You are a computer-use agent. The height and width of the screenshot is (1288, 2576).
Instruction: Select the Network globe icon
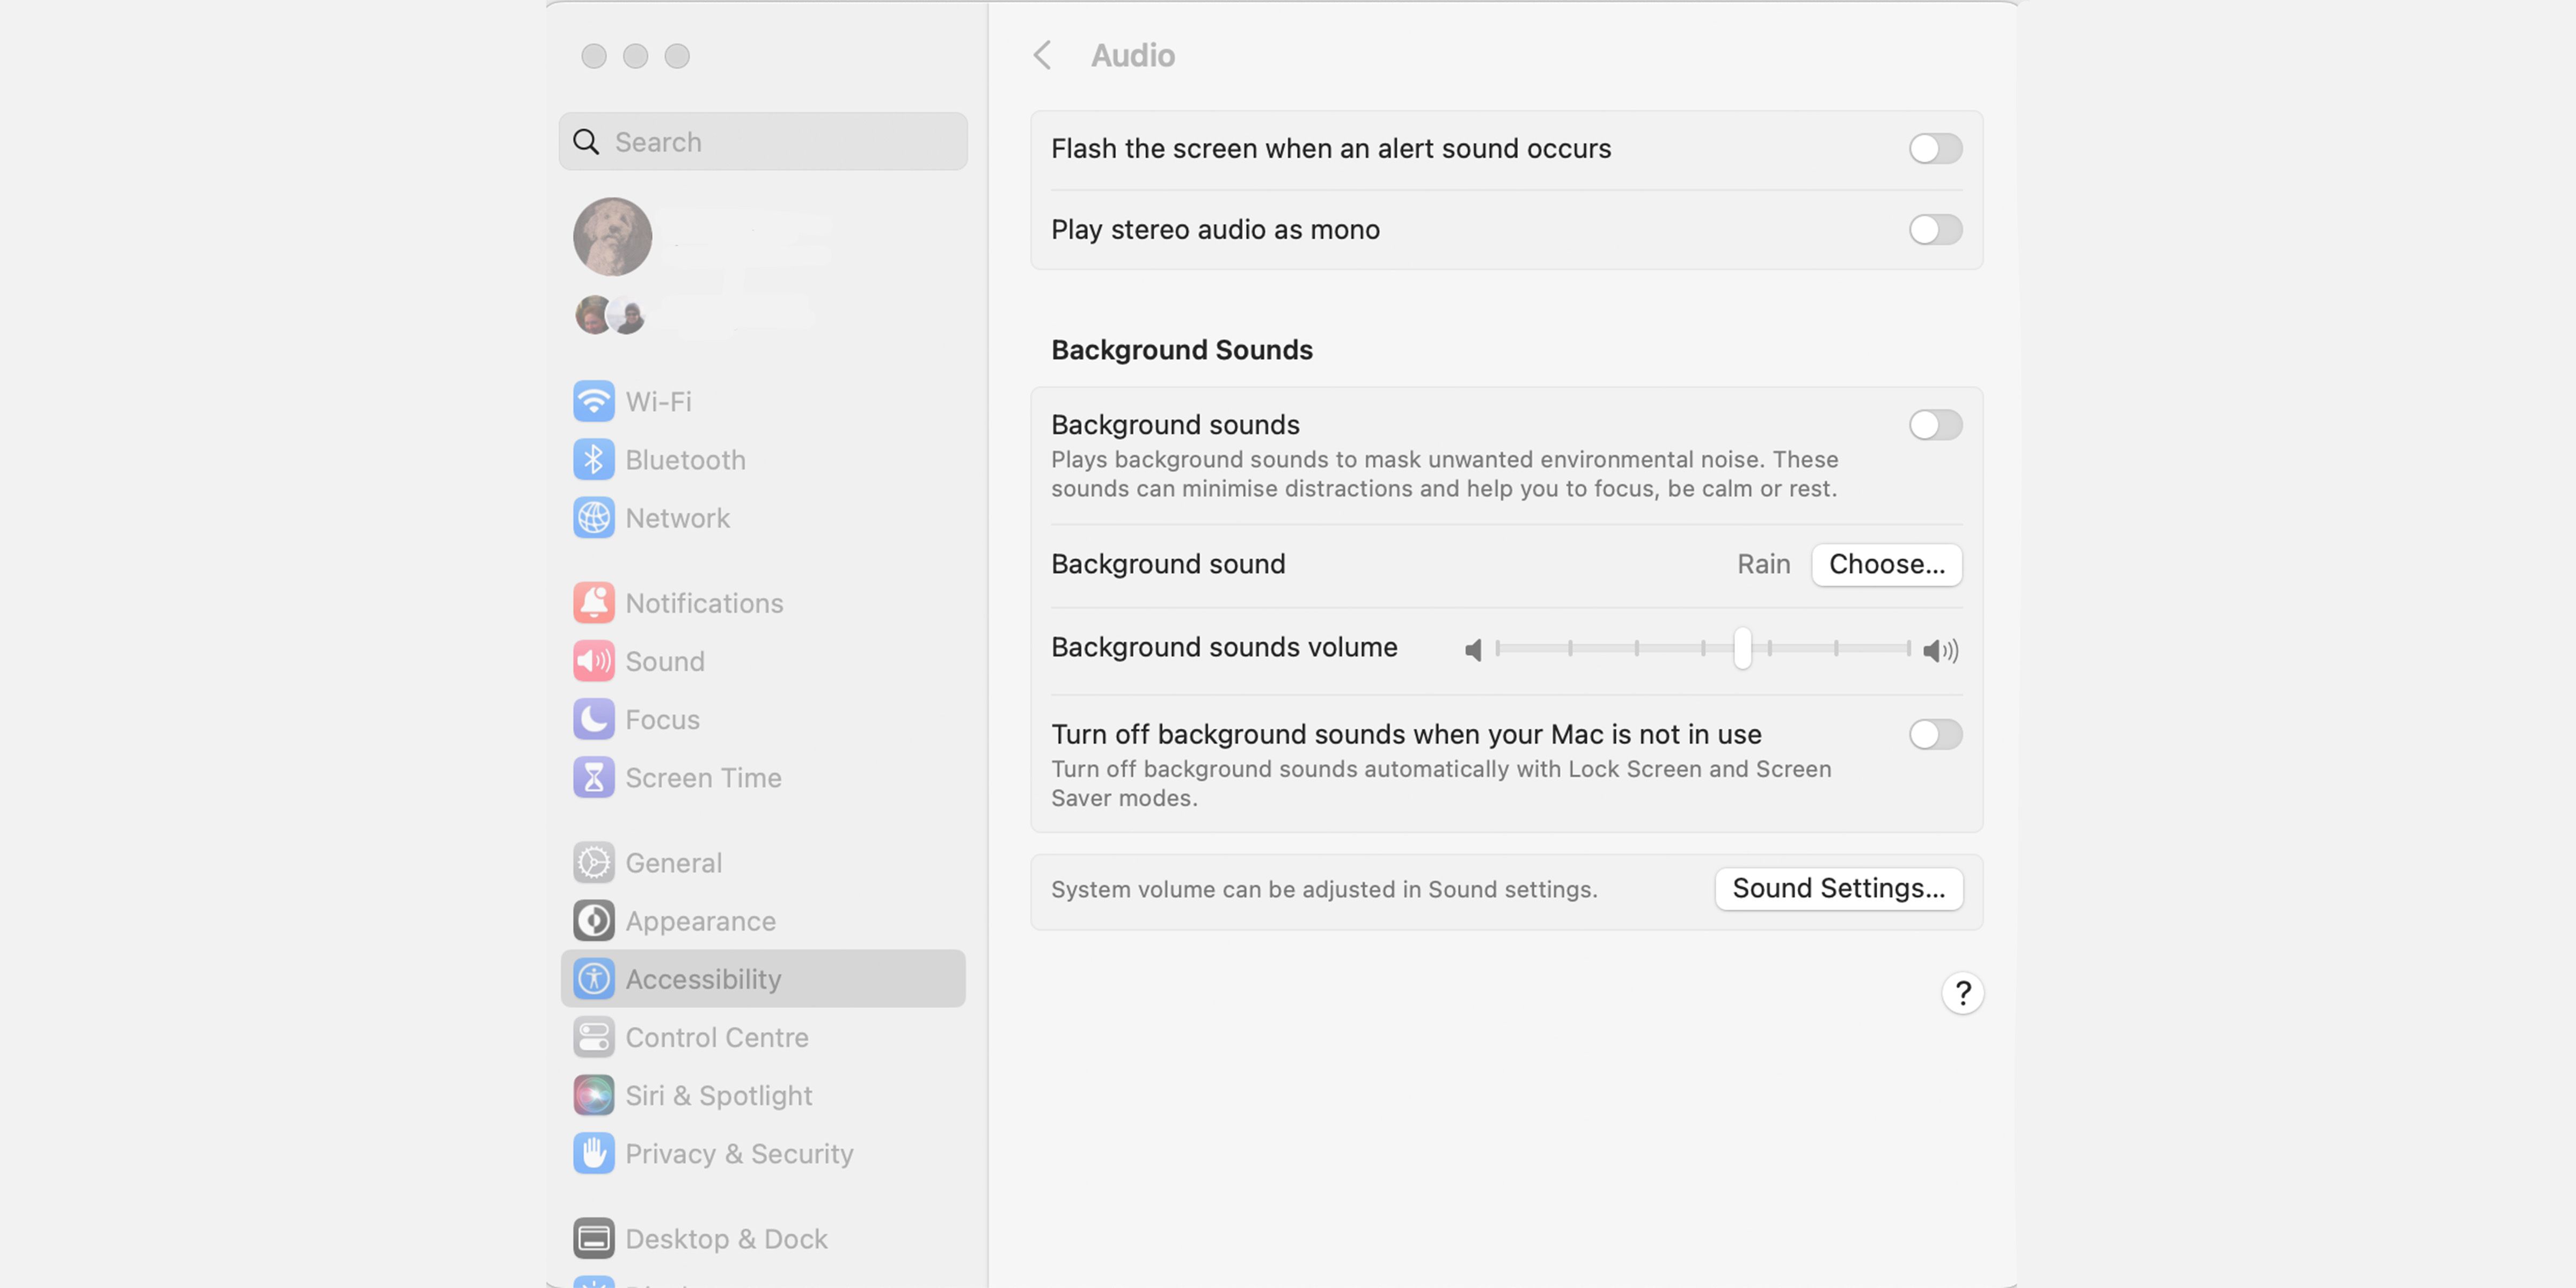tap(593, 518)
